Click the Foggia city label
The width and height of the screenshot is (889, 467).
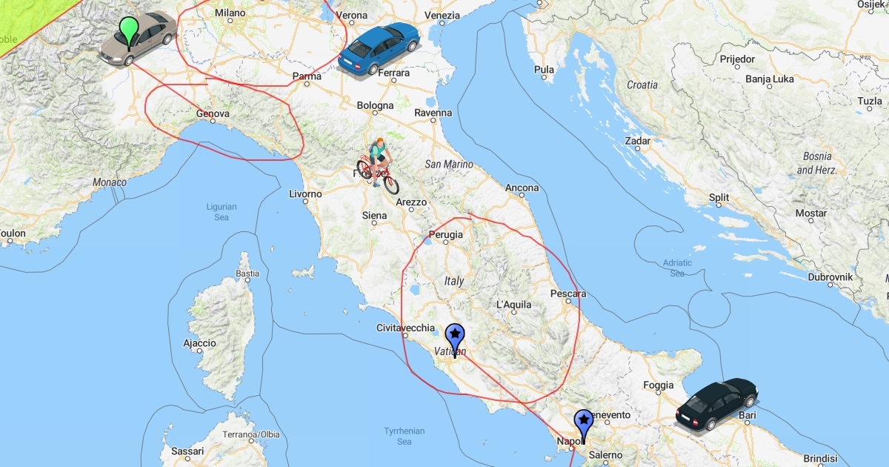(659, 385)
